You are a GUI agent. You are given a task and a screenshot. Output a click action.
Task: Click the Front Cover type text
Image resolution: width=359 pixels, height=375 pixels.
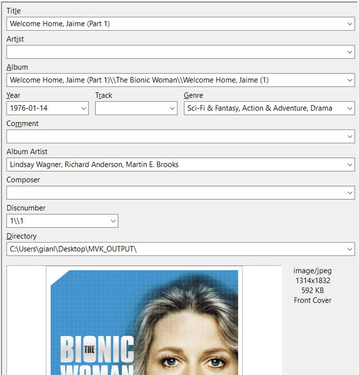point(312,300)
